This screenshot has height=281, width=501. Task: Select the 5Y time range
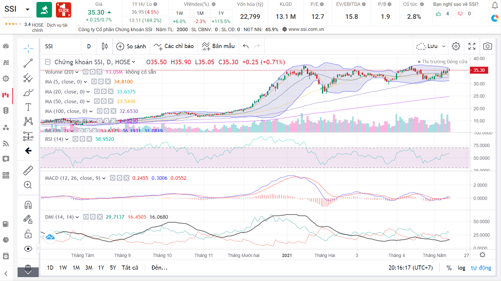coord(113,268)
